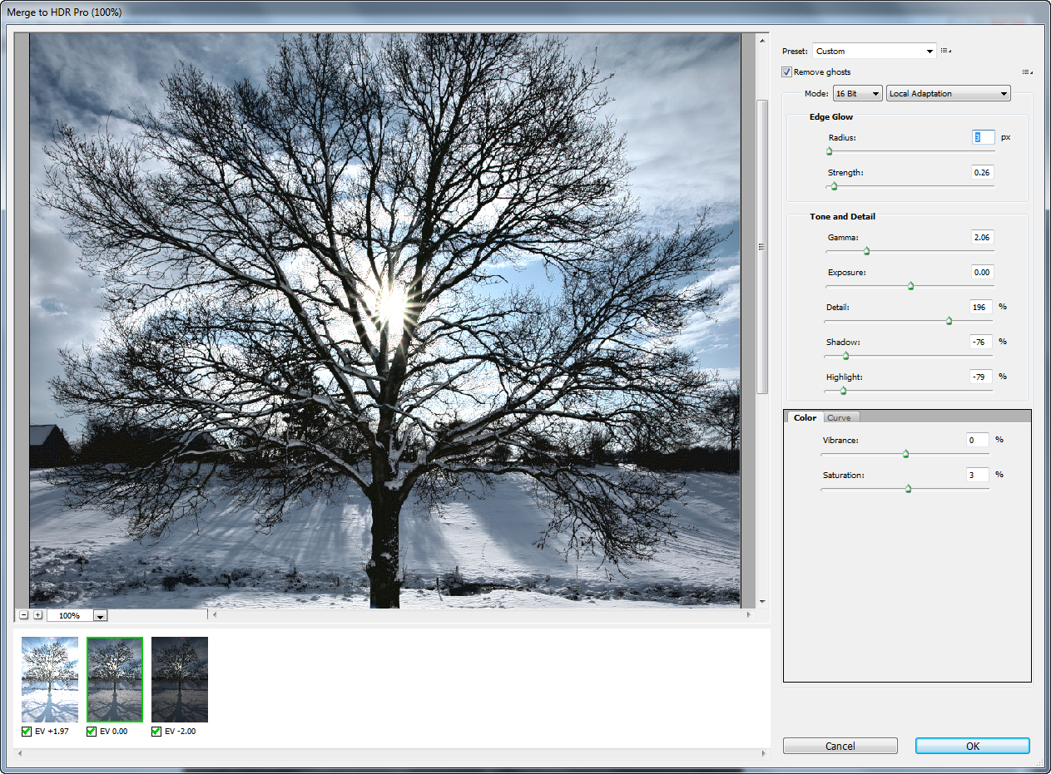Select the Color tab
Viewport: 1051px width, 774px height.
click(804, 417)
